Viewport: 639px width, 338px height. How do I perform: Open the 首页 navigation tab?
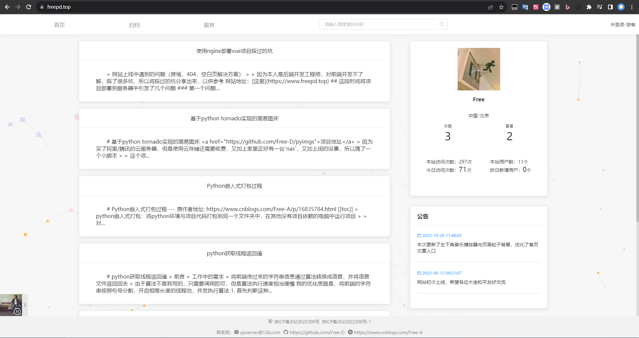[x=60, y=25]
